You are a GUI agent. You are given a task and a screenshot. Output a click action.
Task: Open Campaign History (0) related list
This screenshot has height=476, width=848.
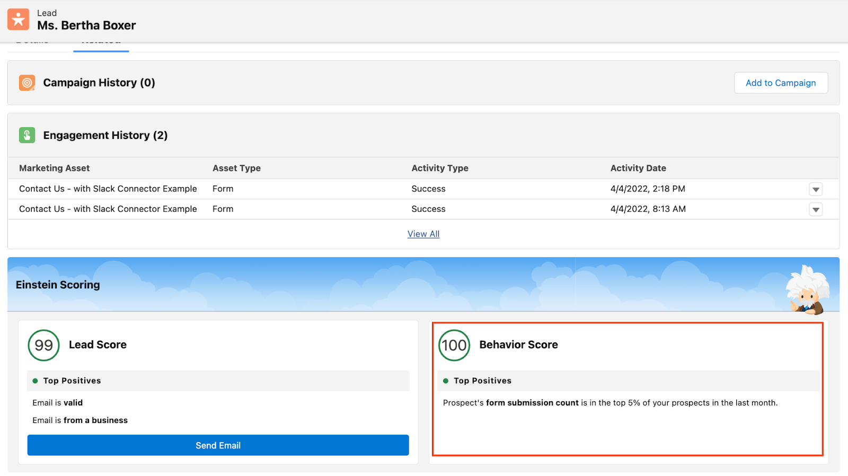coord(99,83)
